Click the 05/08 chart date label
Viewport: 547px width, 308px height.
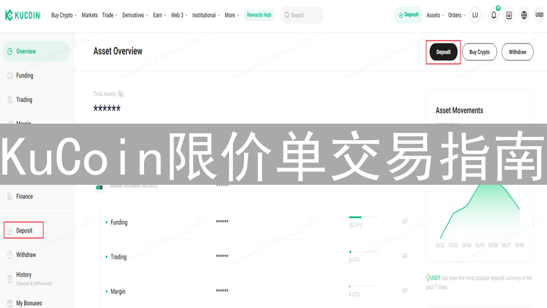click(x=519, y=245)
